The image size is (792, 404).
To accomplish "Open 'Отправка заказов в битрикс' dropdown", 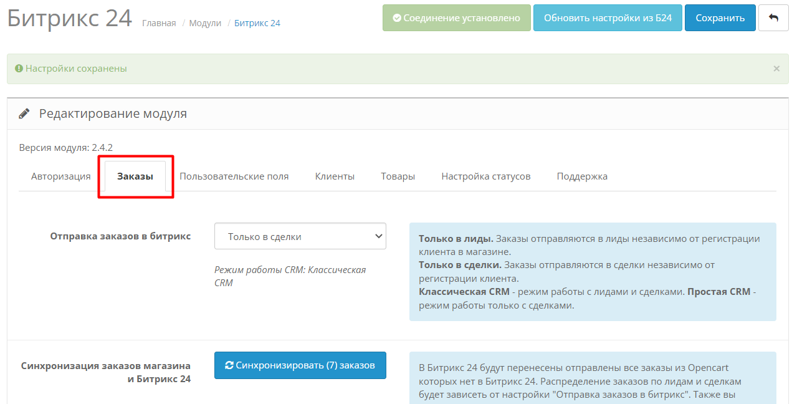I will pos(300,236).
